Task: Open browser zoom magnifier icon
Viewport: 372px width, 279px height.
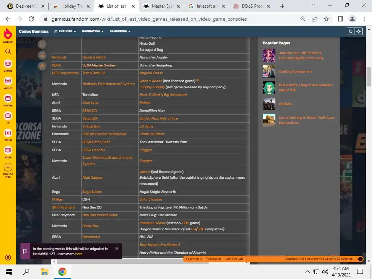Action: (x=303, y=19)
